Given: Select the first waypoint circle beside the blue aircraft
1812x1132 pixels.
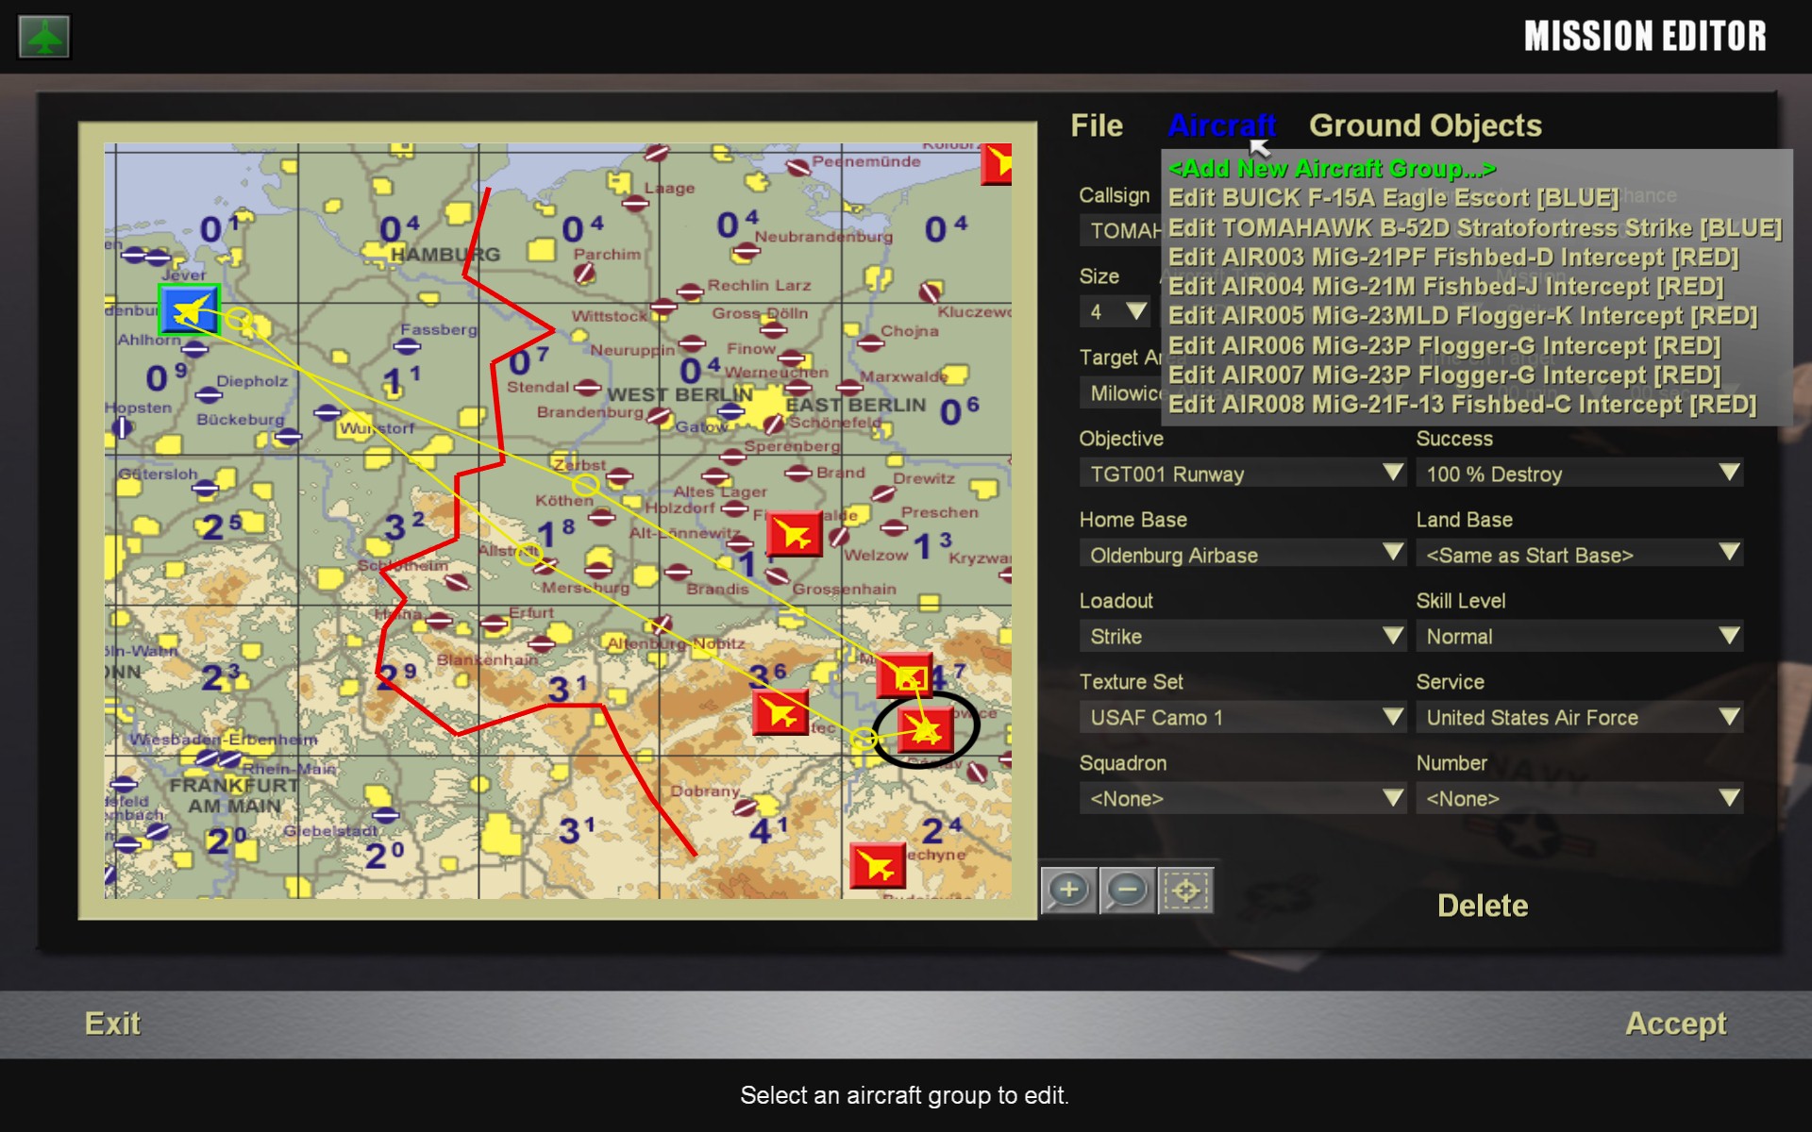Looking at the screenshot, I should 240,318.
